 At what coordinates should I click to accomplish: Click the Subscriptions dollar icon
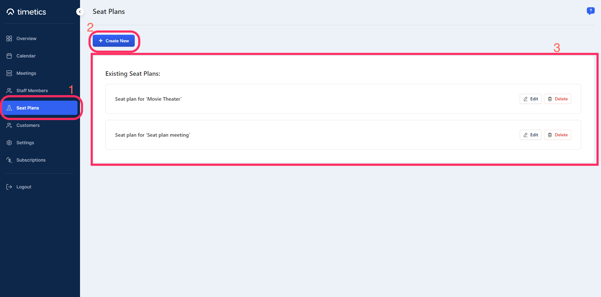(x=9, y=160)
